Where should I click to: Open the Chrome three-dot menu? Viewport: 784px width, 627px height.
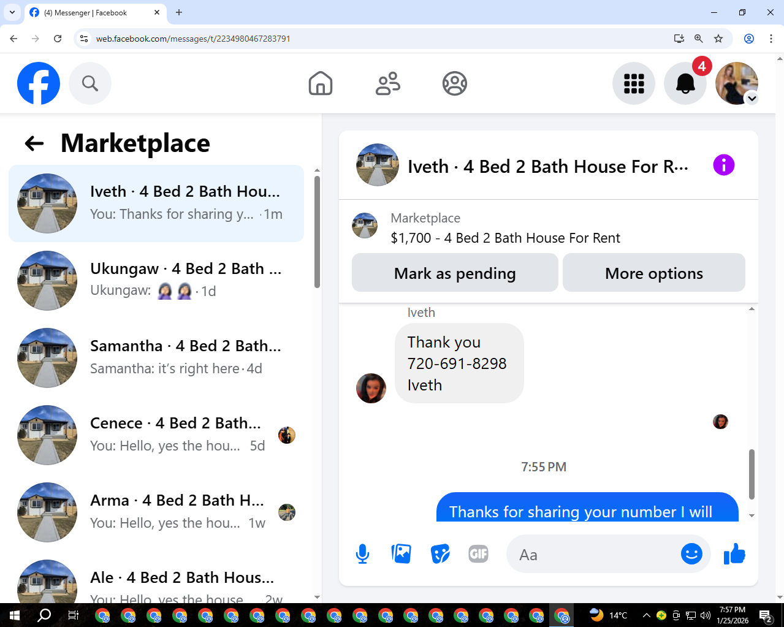(x=771, y=39)
